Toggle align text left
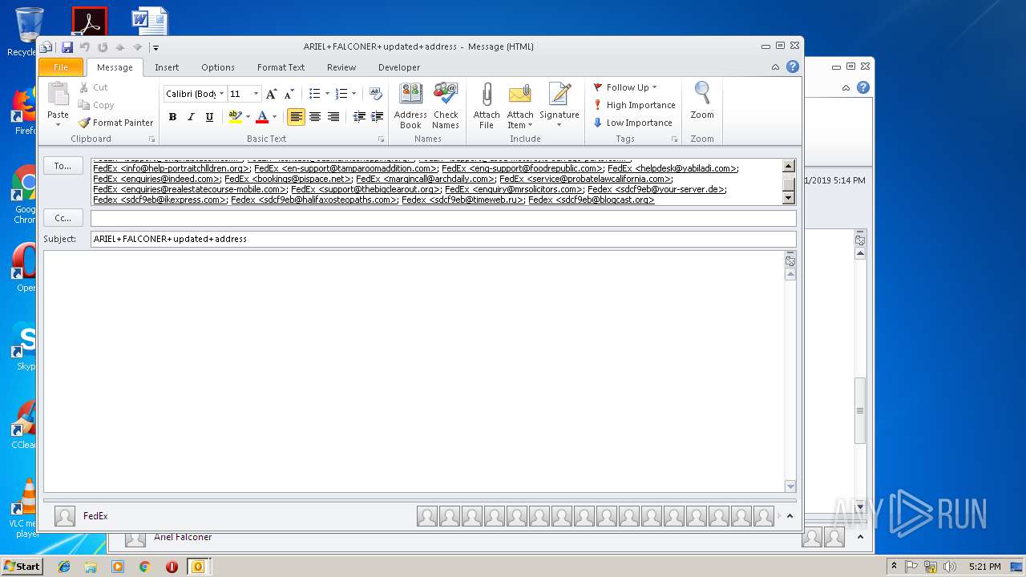Image resolution: width=1026 pixels, height=577 pixels. click(297, 117)
